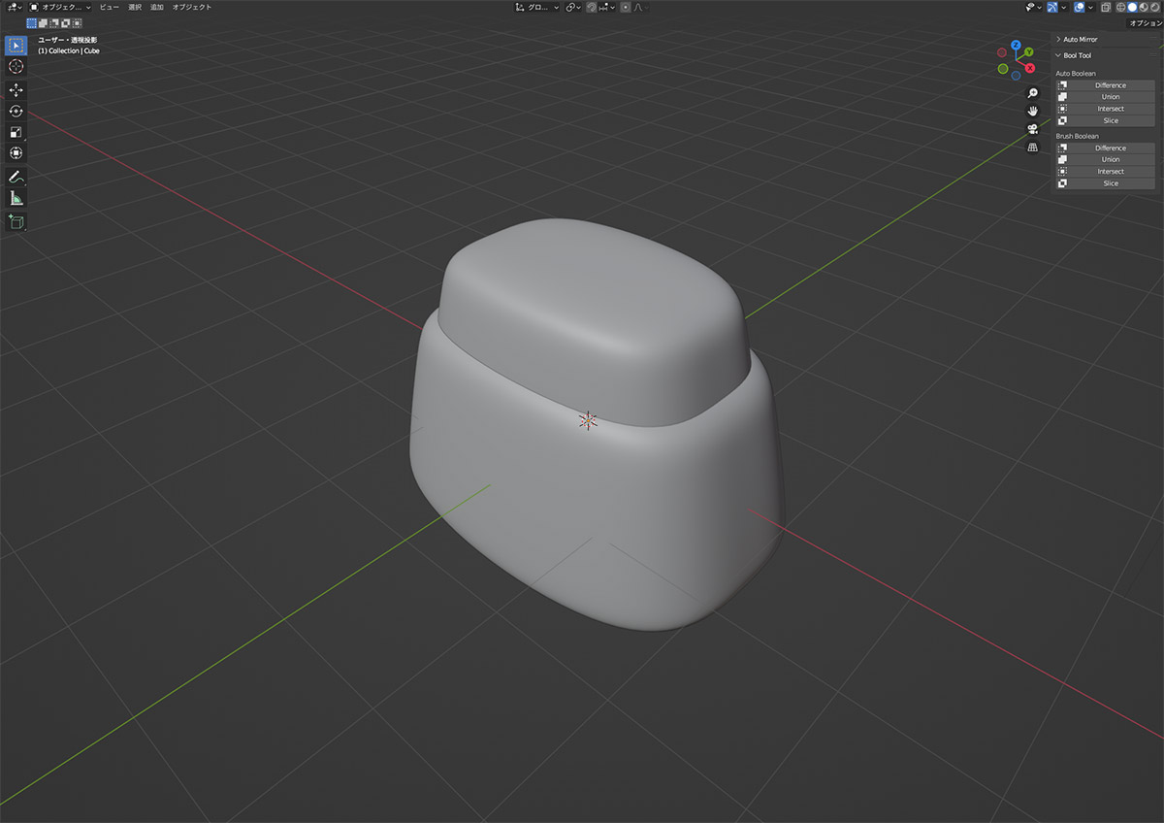Open the 追加 menu
Viewport: 1164px width, 823px height.
[x=156, y=7]
